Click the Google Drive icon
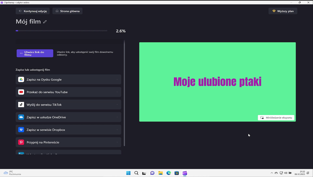Viewport: 313px width, 177px height. click(21, 80)
